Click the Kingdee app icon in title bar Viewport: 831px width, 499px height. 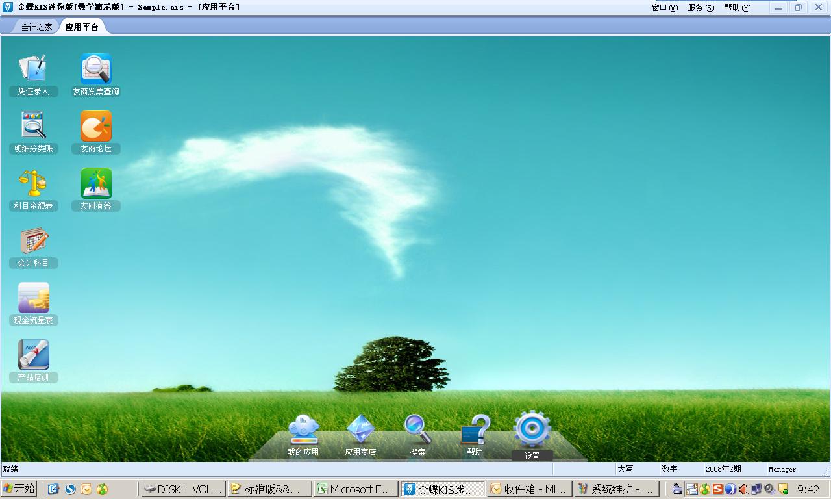tap(8, 7)
